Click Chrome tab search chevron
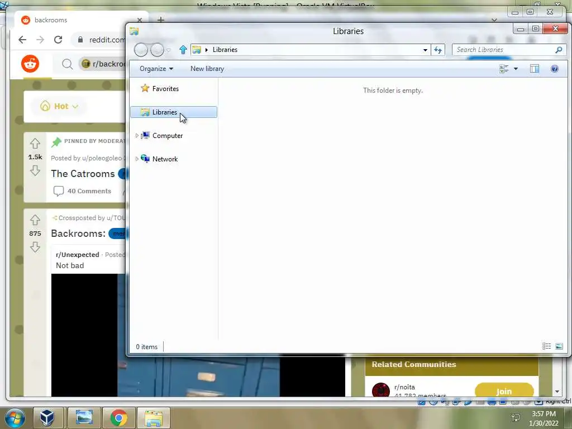Image resolution: width=572 pixels, height=429 pixels. tap(494, 20)
